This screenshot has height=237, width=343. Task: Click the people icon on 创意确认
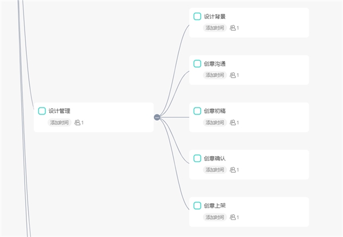pyautogui.click(x=233, y=170)
